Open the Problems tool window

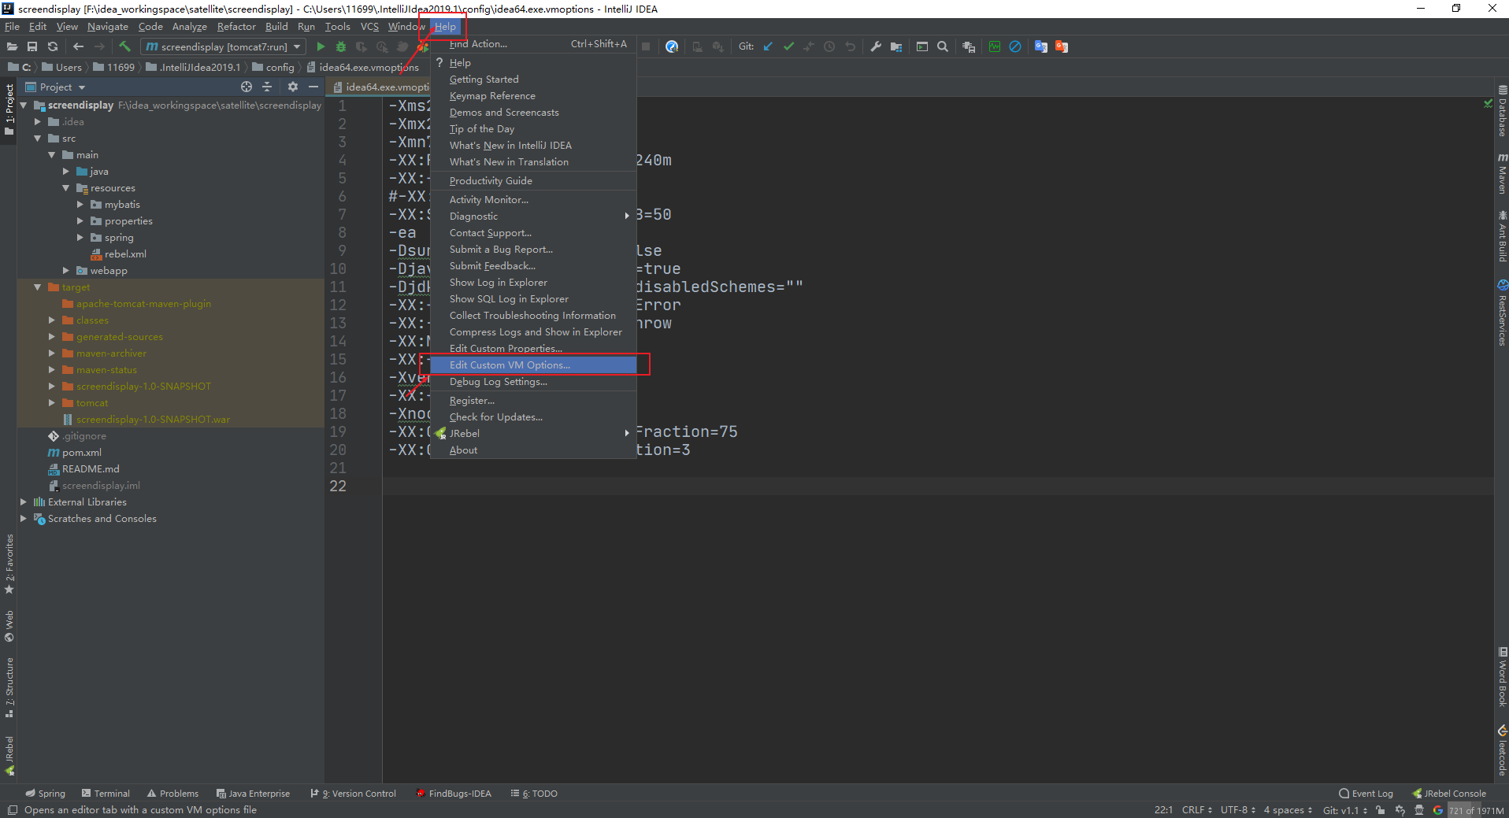[x=172, y=794]
